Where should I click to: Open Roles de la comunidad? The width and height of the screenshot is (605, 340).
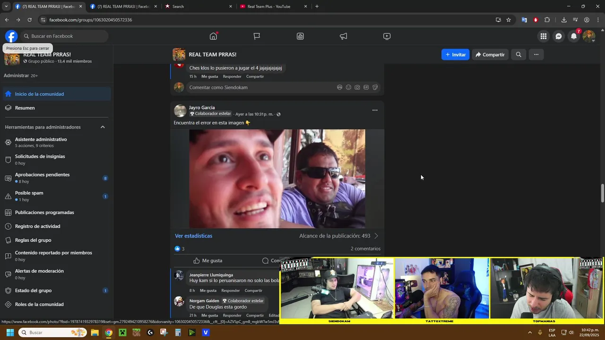point(57,305)
